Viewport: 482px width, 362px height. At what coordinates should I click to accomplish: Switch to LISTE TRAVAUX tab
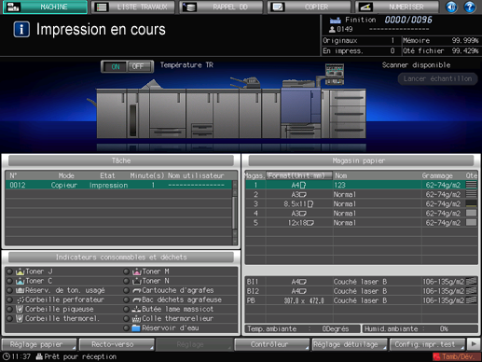coord(133,7)
